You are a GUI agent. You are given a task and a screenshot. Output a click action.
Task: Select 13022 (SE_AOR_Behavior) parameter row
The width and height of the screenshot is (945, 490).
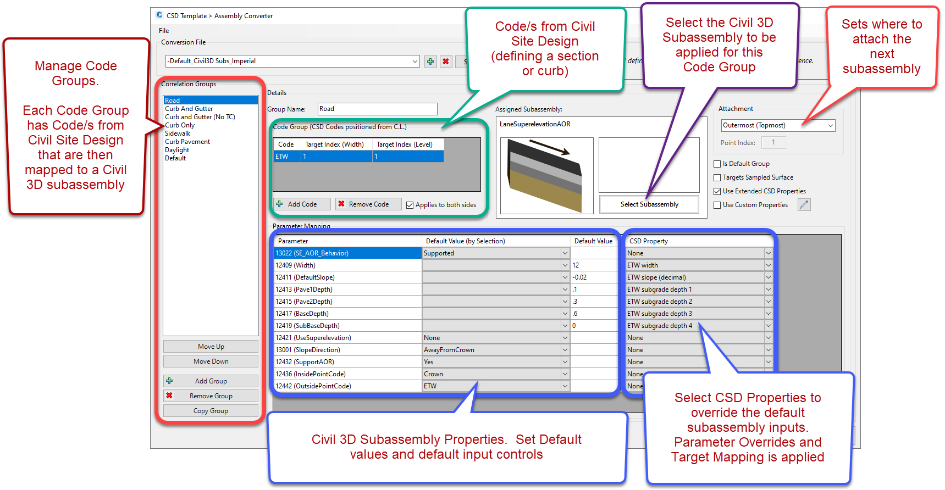point(347,253)
